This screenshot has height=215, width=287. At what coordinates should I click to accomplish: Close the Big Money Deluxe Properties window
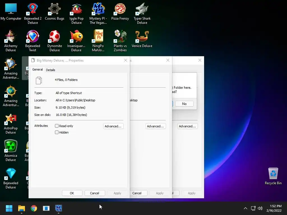tap(125, 60)
